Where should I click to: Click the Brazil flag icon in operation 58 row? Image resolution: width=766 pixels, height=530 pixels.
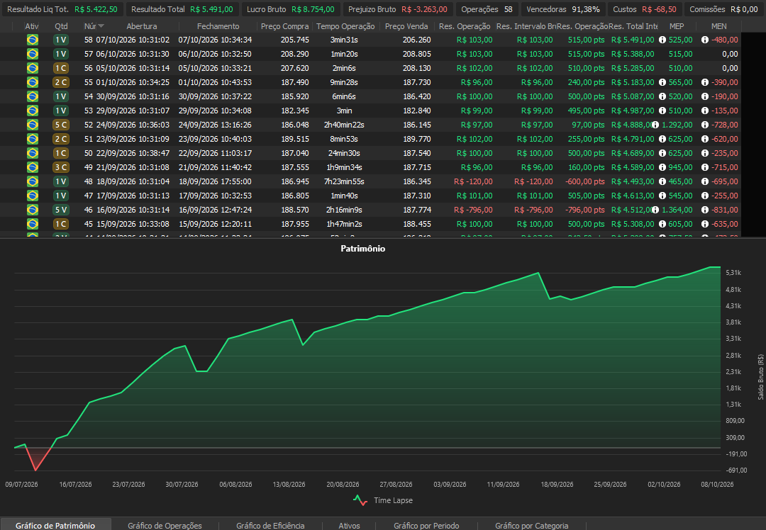[x=32, y=40]
